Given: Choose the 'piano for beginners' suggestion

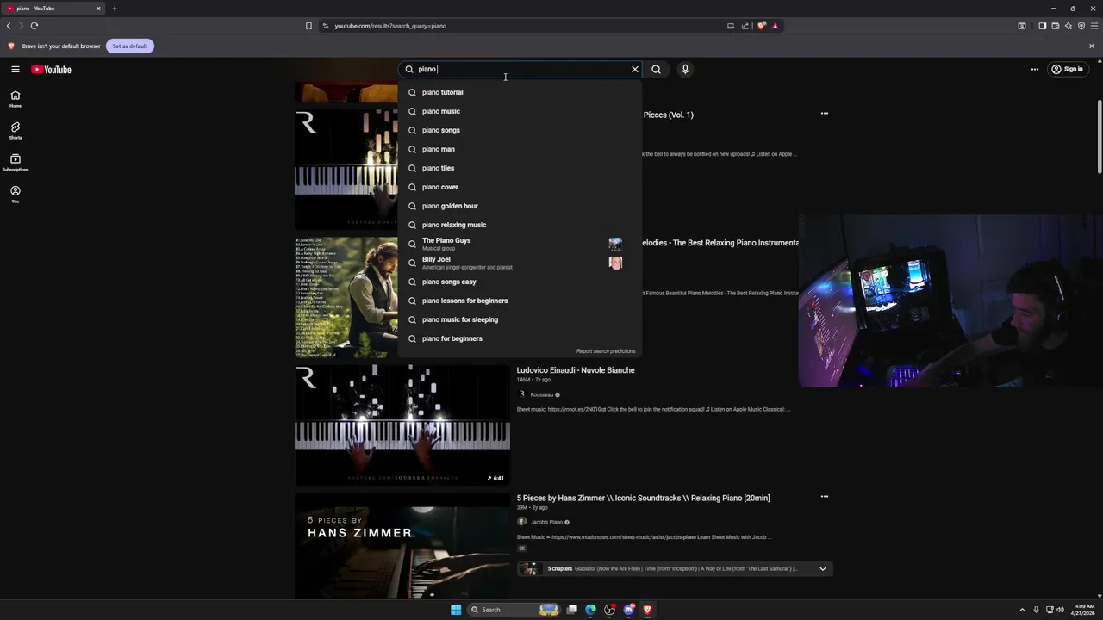Looking at the screenshot, I should [x=520, y=338].
